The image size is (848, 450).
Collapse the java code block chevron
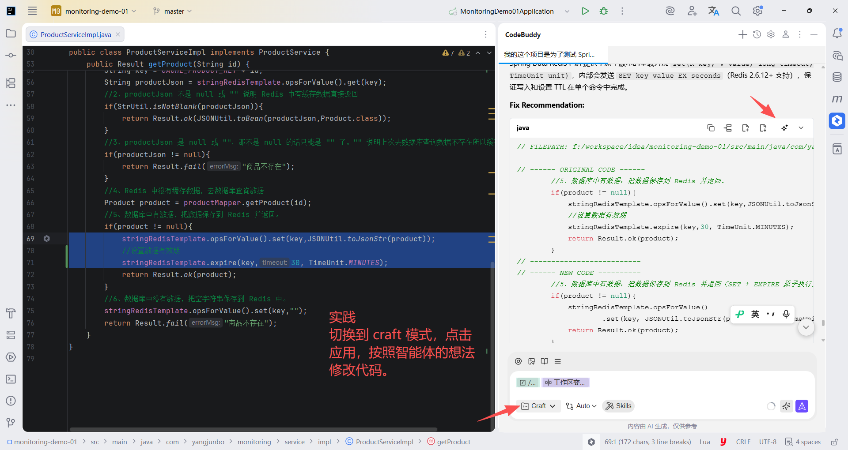[x=801, y=128]
